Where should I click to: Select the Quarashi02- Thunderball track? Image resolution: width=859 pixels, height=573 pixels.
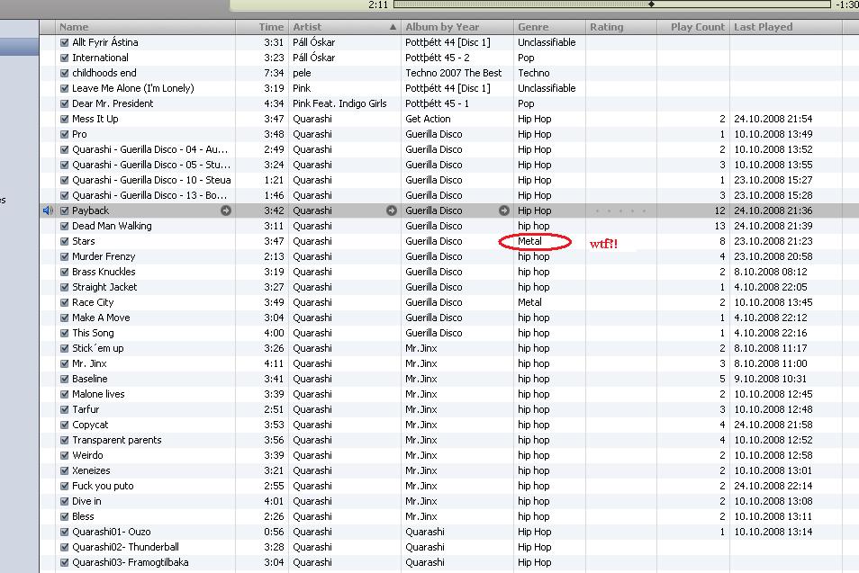[125, 547]
